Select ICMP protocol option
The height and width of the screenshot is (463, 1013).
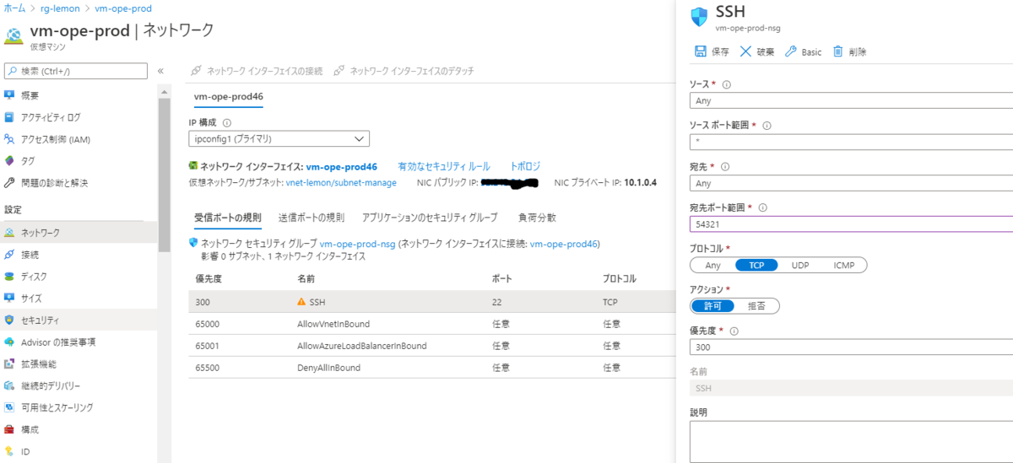tap(844, 265)
